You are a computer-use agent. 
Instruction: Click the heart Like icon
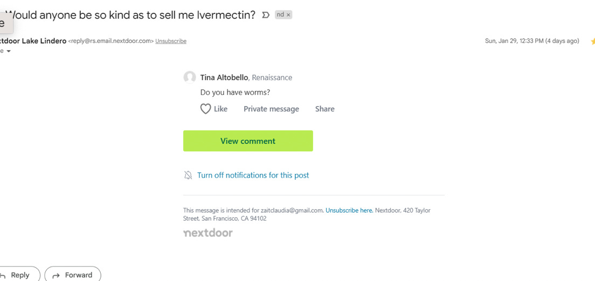pyautogui.click(x=205, y=109)
